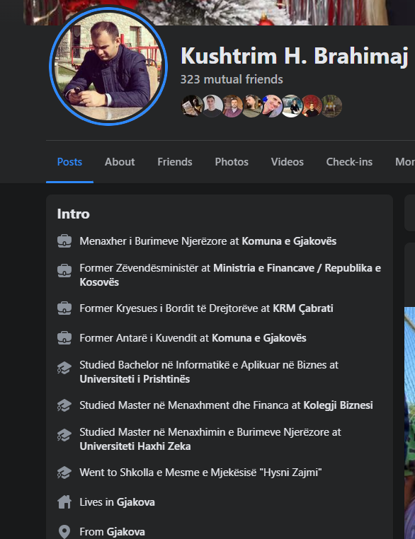Click 'Went to Shkolla e Mesme e Mjekësisë' text

point(200,473)
